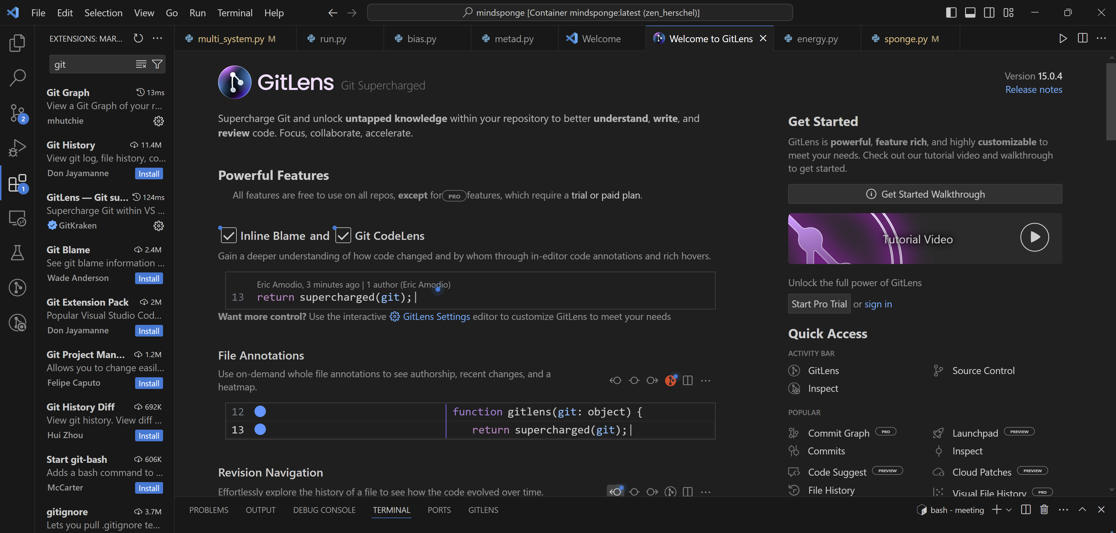Click the filter extensions funnel icon
Image resolution: width=1116 pixels, height=533 pixels.
point(157,64)
